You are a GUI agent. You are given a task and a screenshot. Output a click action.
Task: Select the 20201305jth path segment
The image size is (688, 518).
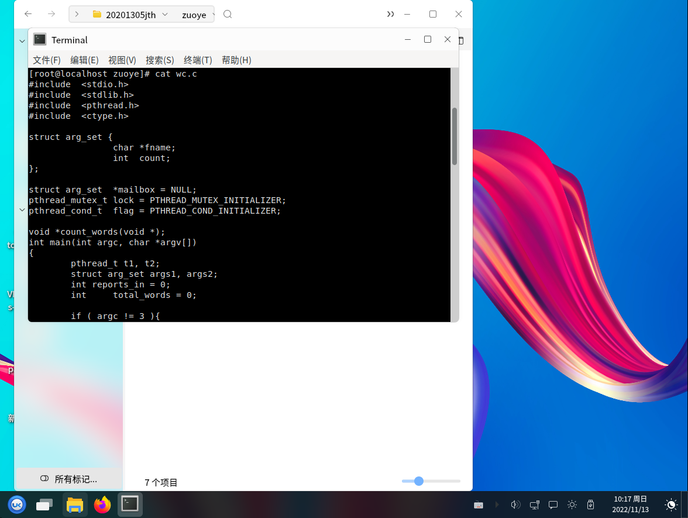click(x=131, y=15)
